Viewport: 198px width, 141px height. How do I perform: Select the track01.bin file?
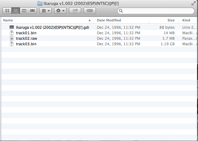[99, 33]
